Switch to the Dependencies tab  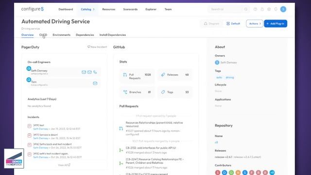(x=85, y=35)
